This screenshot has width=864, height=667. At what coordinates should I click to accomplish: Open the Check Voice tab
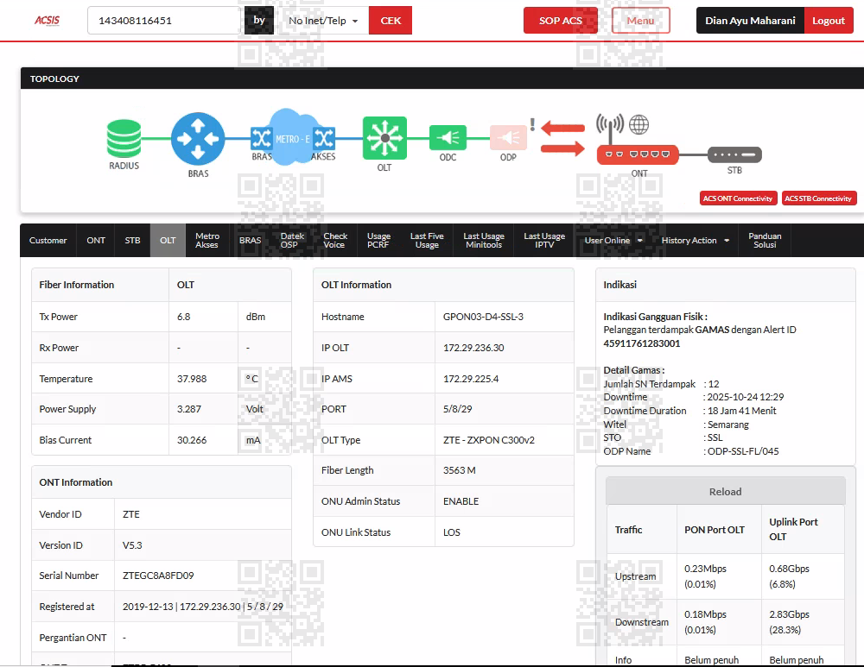click(335, 241)
